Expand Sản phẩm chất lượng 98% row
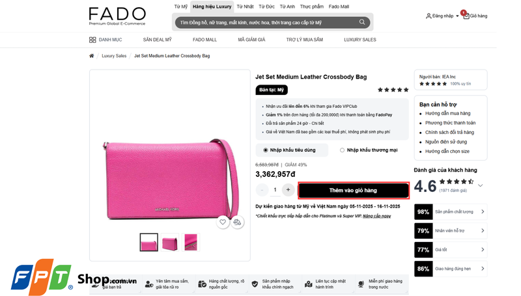The image size is (521, 296). (x=451, y=211)
